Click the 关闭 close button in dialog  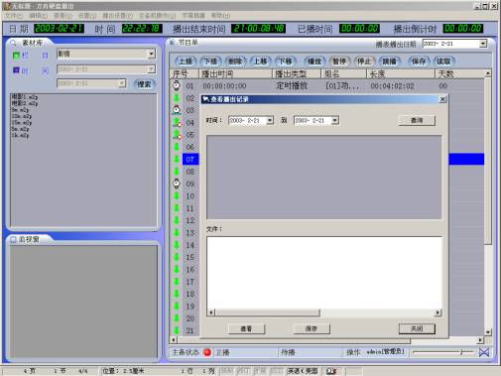(417, 328)
